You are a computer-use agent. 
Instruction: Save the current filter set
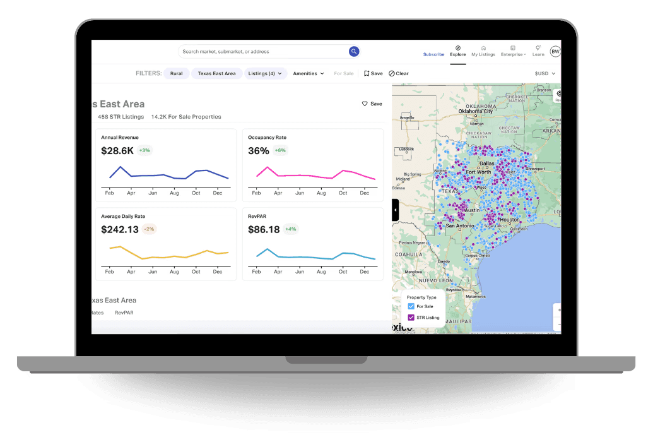point(374,73)
